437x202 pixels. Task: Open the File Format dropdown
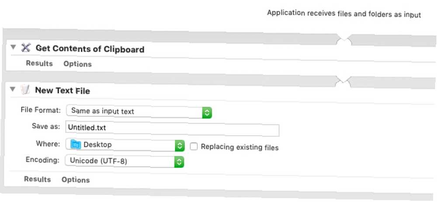tap(139, 111)
